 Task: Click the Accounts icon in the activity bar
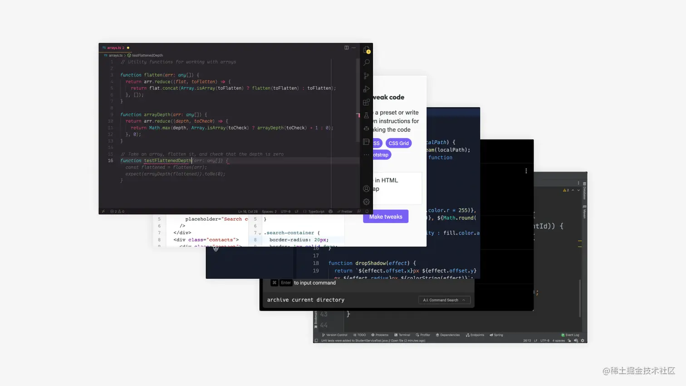pos(366,188)
